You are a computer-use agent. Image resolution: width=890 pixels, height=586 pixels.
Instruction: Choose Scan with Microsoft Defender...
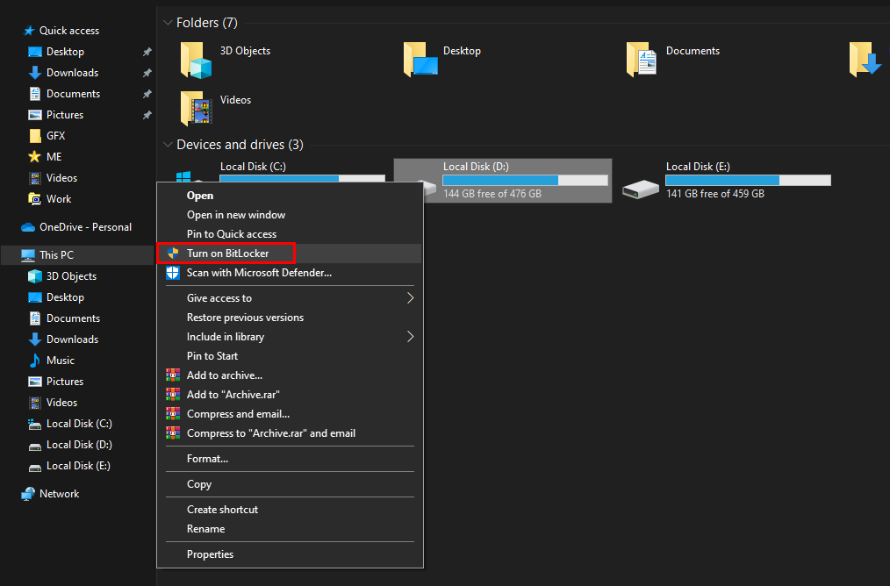click(x=259, y=273)
